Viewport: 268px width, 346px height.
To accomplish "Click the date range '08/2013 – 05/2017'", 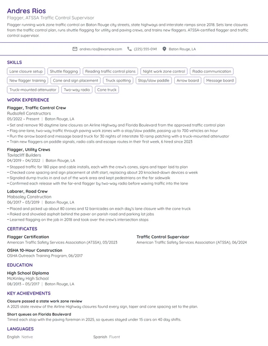I will click(23, 284).
